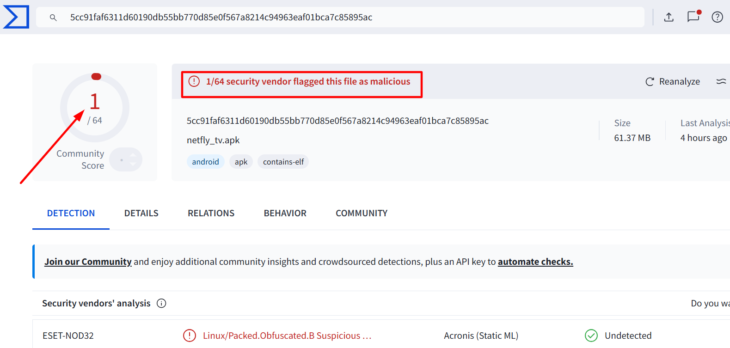Upvote the community score arrow
The width and height of the screenshot is (730, 348).
133,155
